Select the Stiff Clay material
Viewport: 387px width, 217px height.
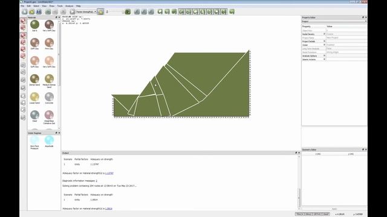point(34,44)
